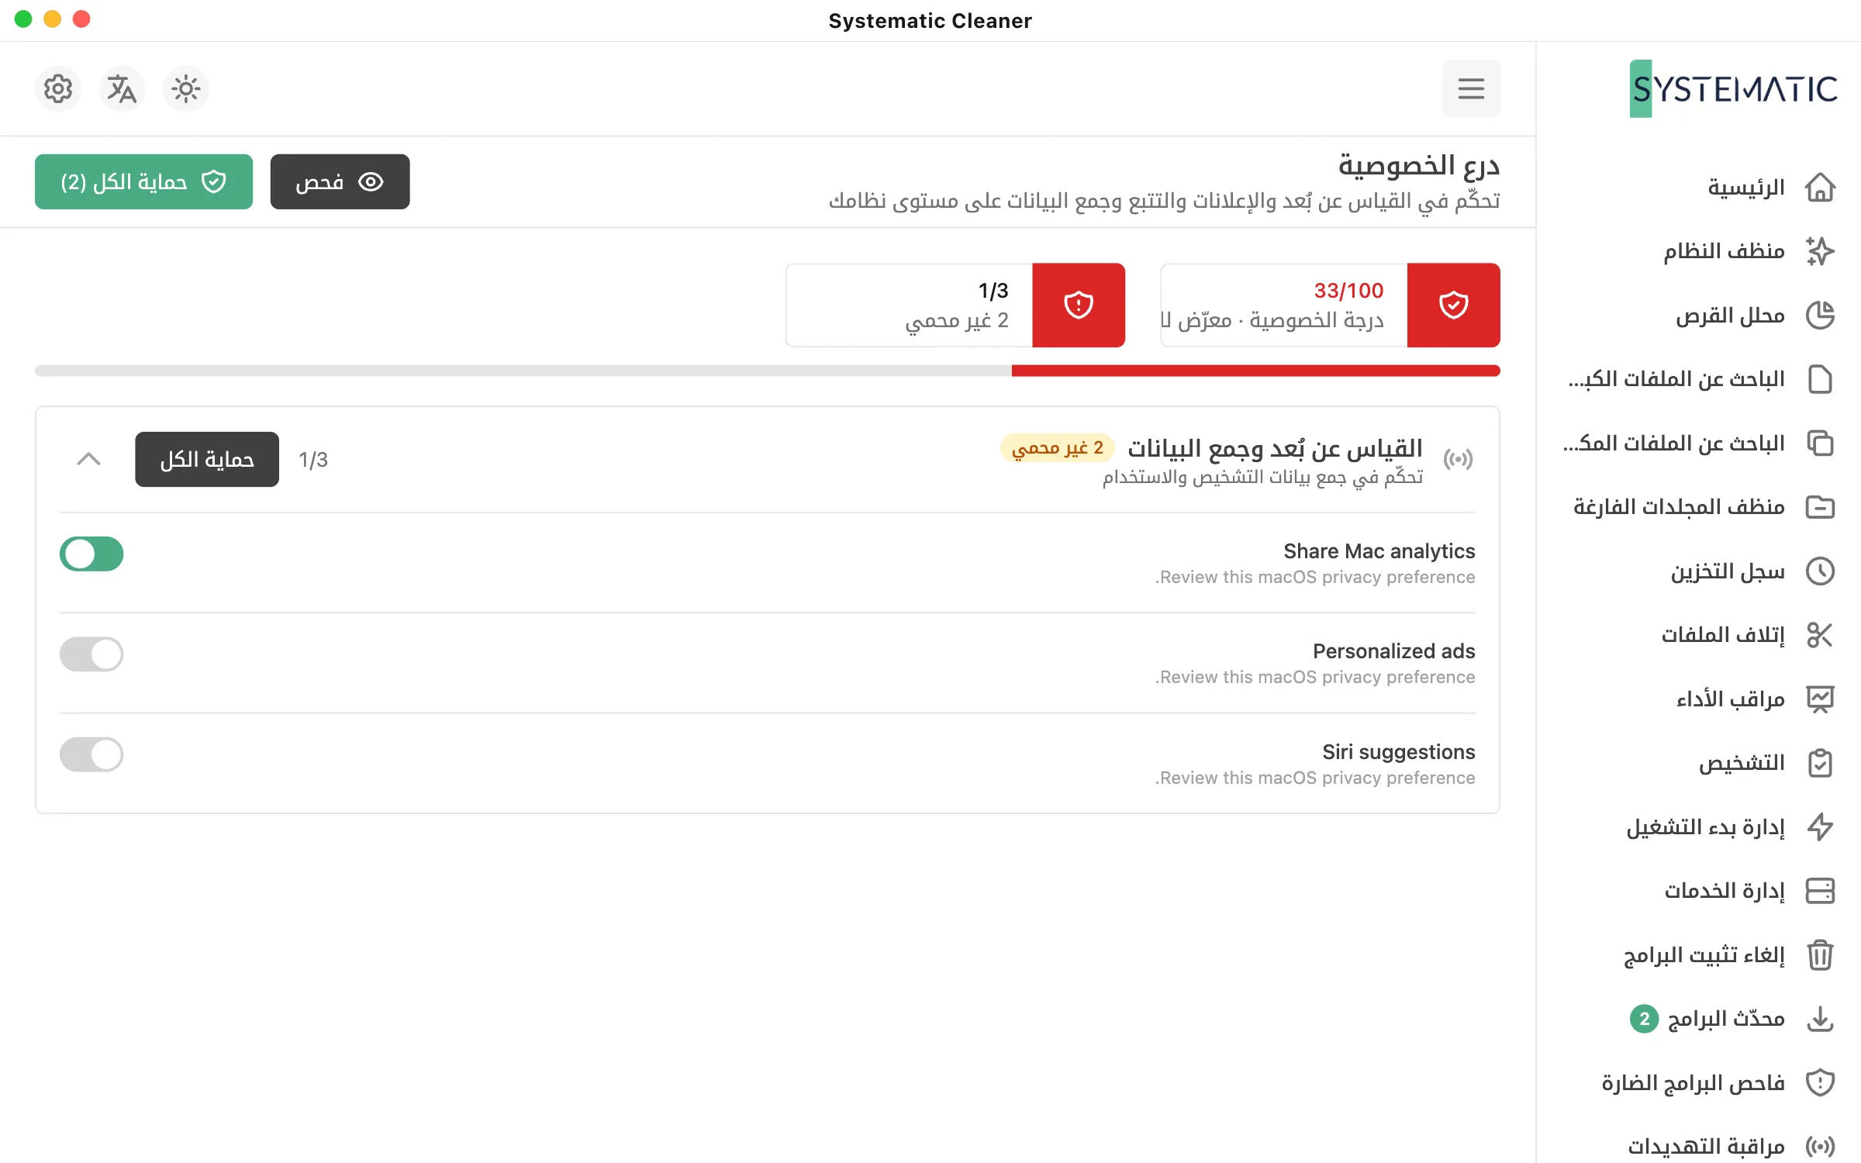Click the monitor chart icon for مراقب الأداء
The image size is (1861, 1163).
coord(1820,699)
